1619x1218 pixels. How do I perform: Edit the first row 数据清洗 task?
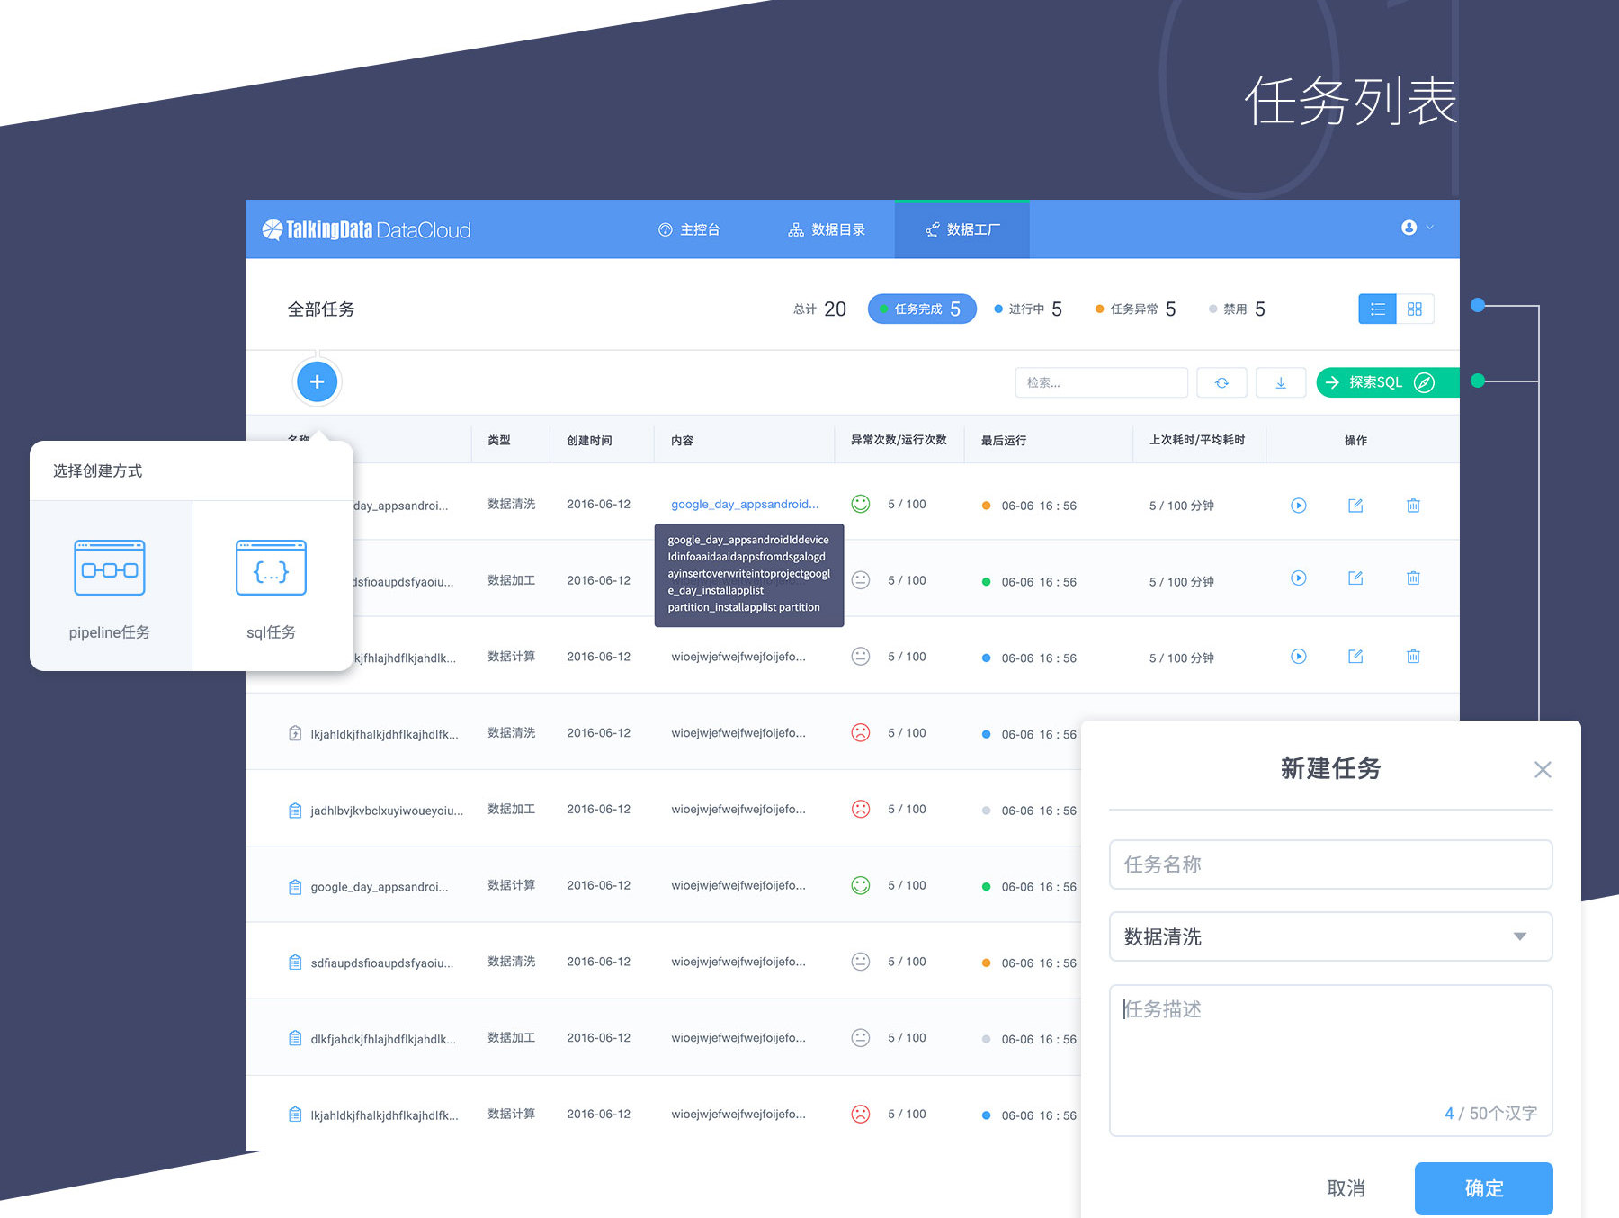tap(1355, 505)
